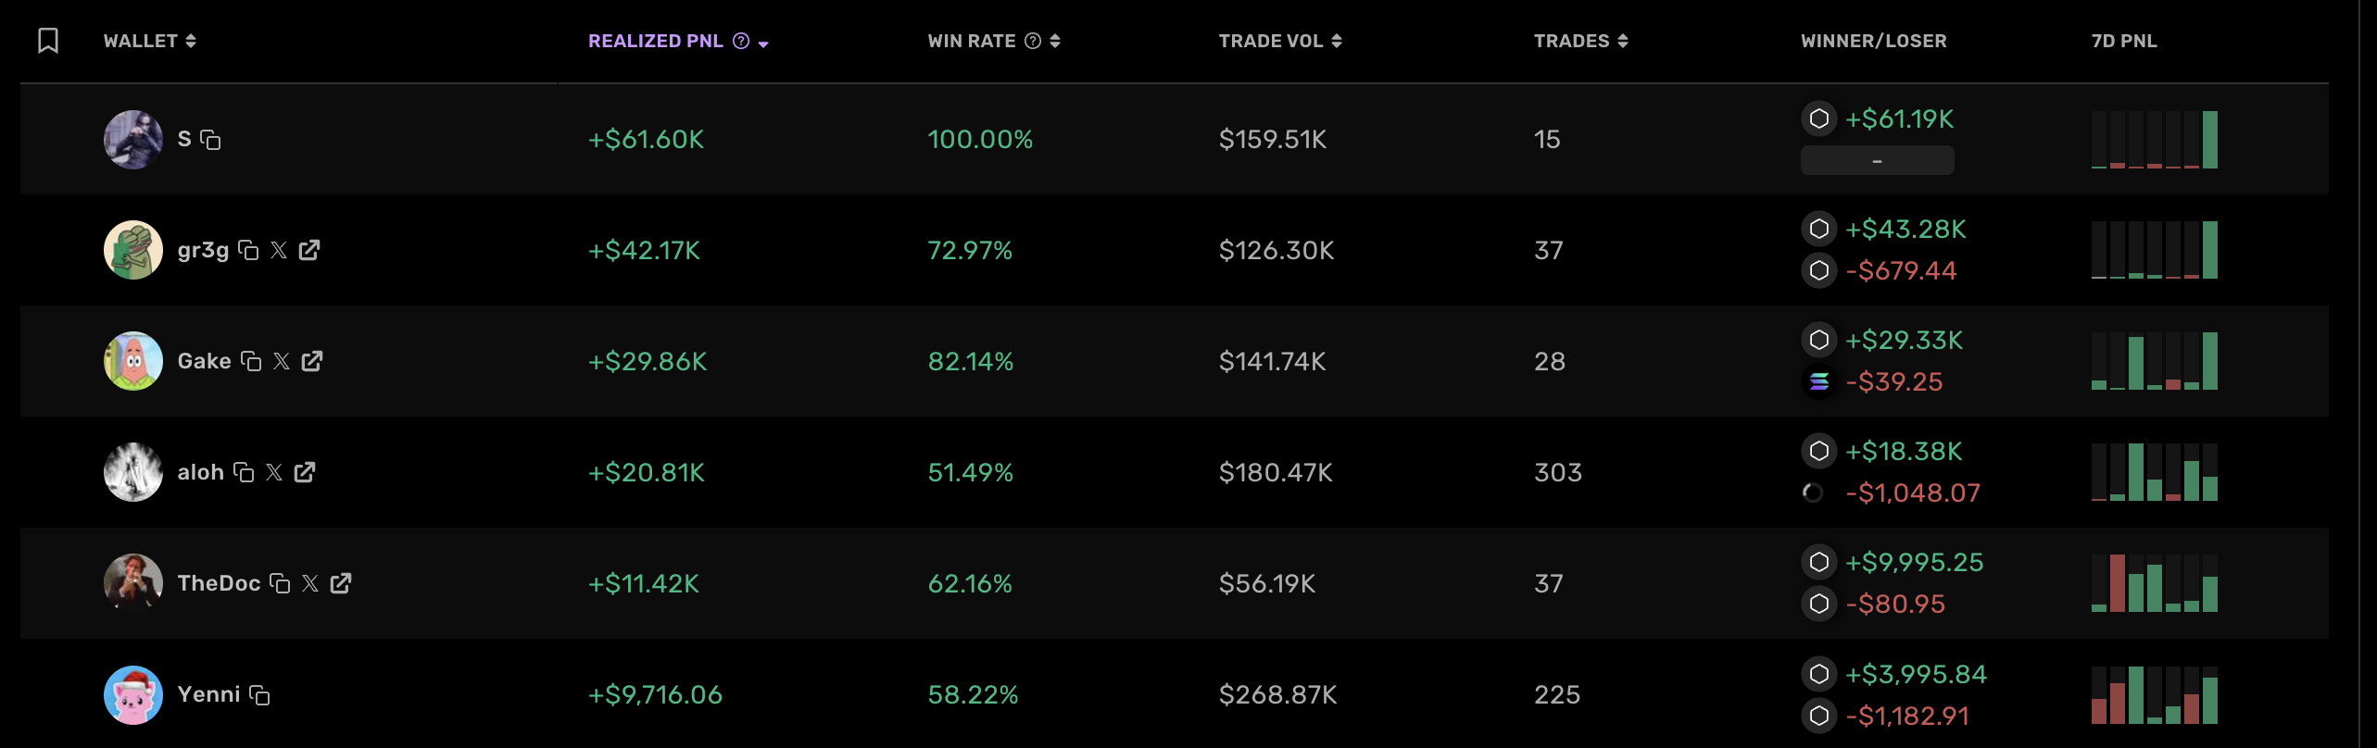2377x748 pixels.
Task: Toggle Realized PNL descending sort arrow
Action: (x=763, y=44)
